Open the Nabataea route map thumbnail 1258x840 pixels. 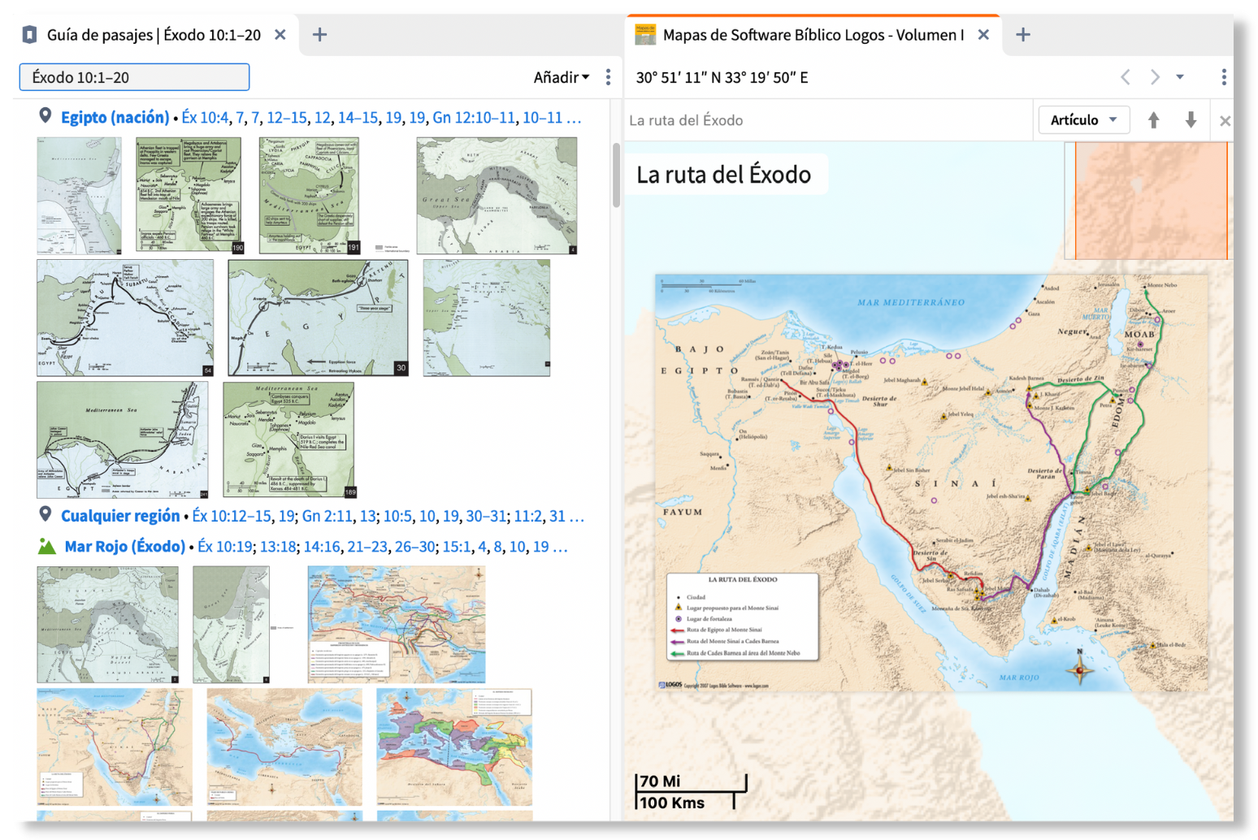pyautogui.click(x=122, y=440)
